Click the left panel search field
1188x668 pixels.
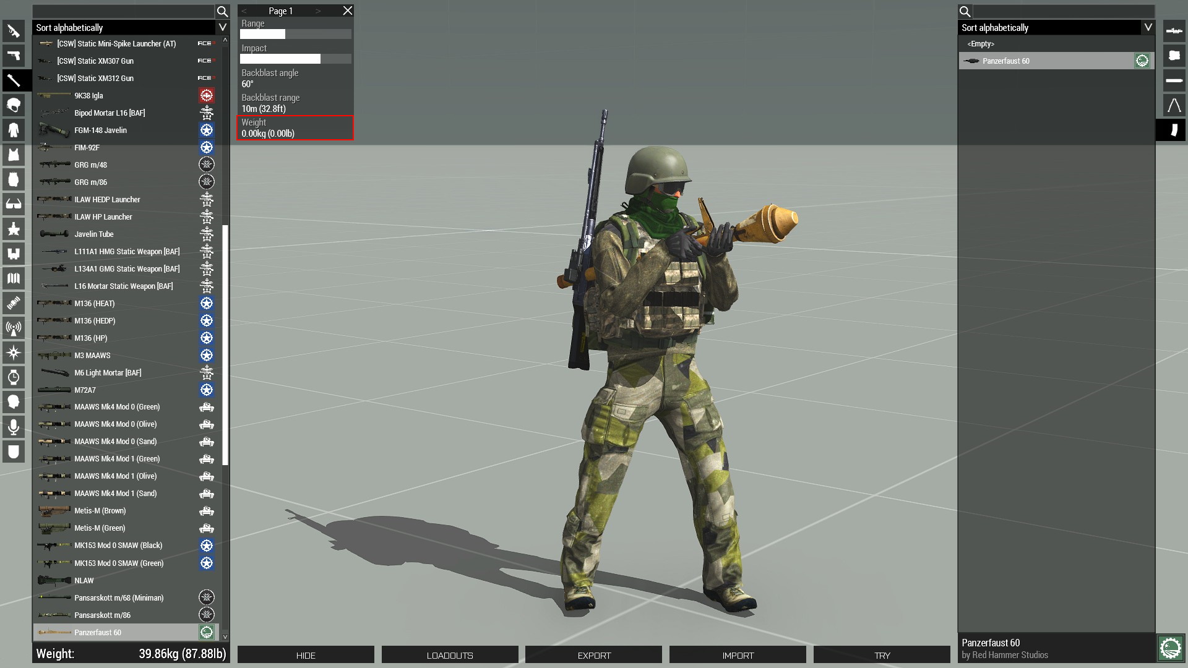point(124,11)
